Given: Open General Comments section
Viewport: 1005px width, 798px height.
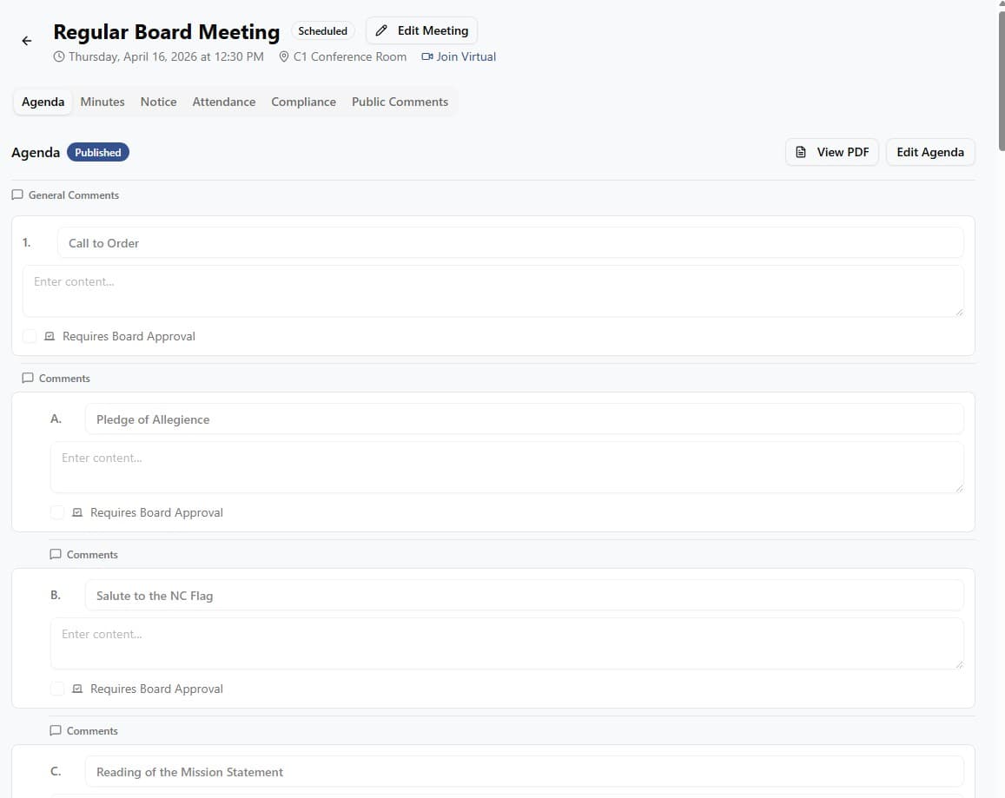Looking at the screenshot, I should coord(65,195).
